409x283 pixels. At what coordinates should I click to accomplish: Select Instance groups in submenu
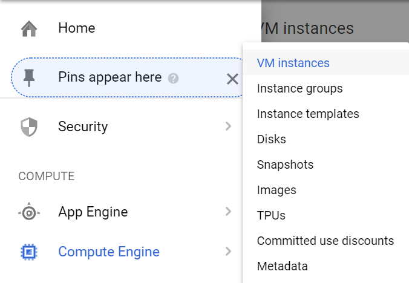299,88
